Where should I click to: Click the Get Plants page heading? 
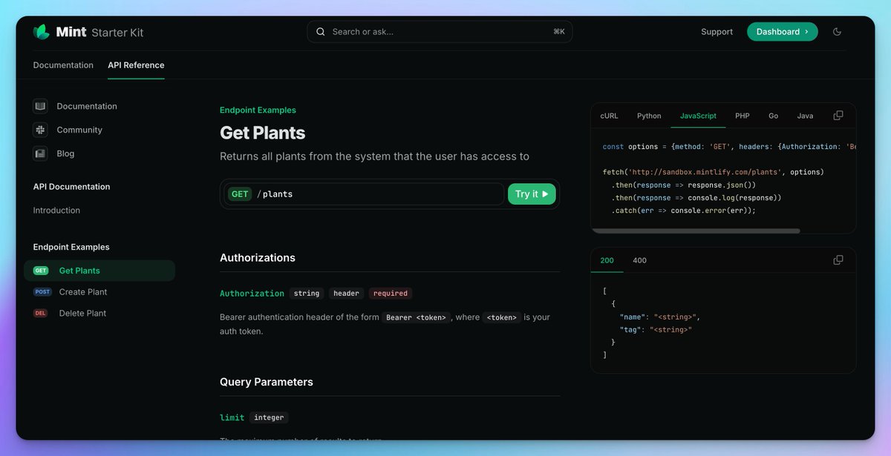(x=262, y=133)
